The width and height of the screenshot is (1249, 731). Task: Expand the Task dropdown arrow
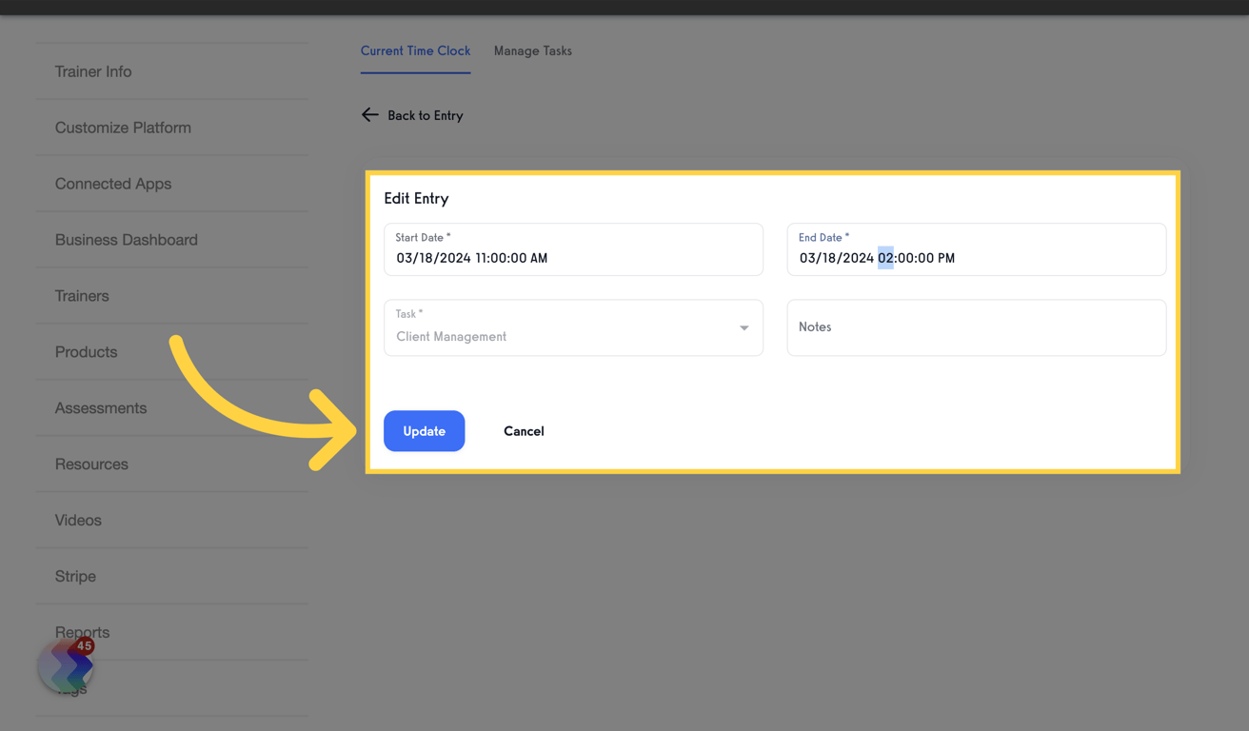[x=744, y=328]
